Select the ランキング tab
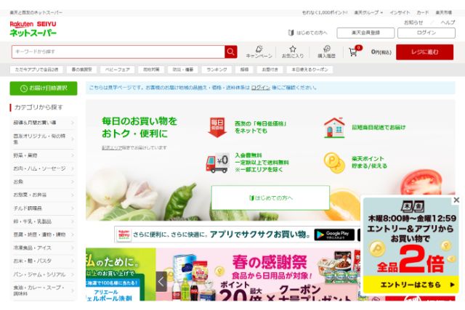465x310 pixels. (217, 70)
